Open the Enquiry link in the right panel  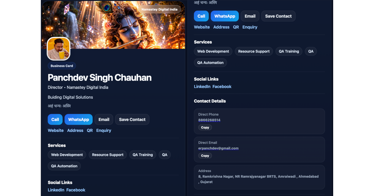pos(250,27)
